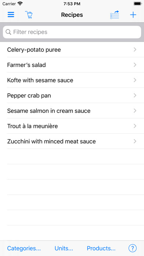144x256 pixels.
Task: Tap the Recipes title header
Action: [x=72, y=15]
